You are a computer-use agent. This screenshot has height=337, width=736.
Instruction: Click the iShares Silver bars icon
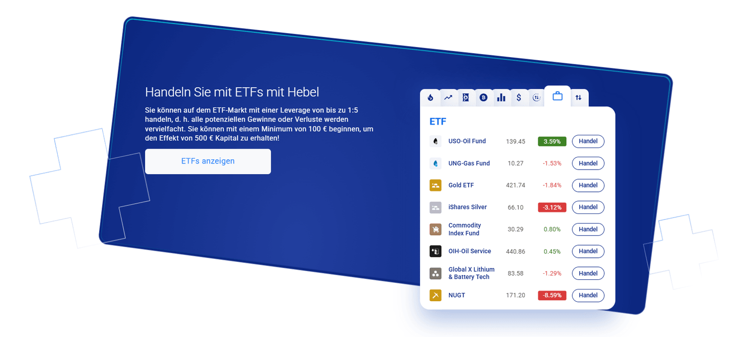[435, 207]
